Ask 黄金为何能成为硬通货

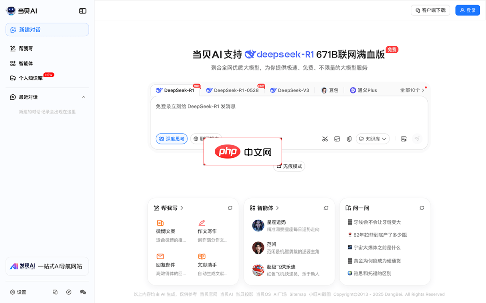tap(375, 261)
